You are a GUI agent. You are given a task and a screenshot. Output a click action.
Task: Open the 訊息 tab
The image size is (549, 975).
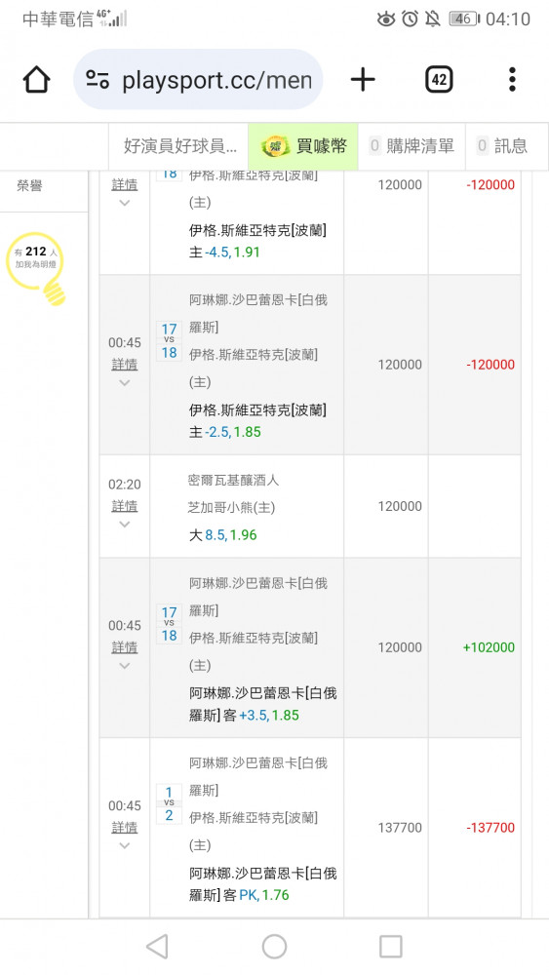[502, 146]
